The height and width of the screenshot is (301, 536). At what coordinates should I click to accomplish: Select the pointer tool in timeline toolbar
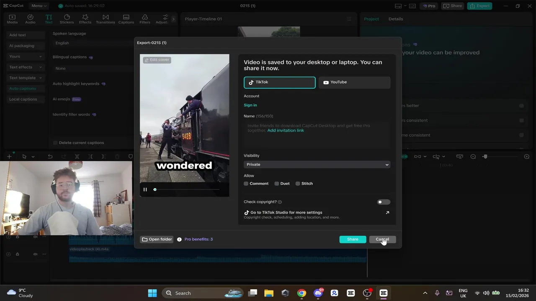tap(24, 156)
